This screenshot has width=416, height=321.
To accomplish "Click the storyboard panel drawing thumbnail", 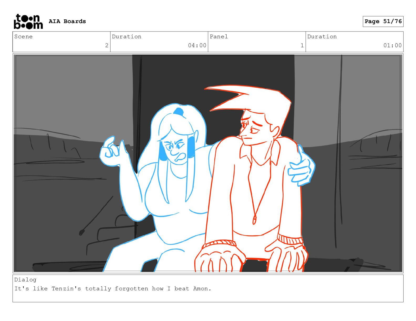I will click(x=208, y=163).
